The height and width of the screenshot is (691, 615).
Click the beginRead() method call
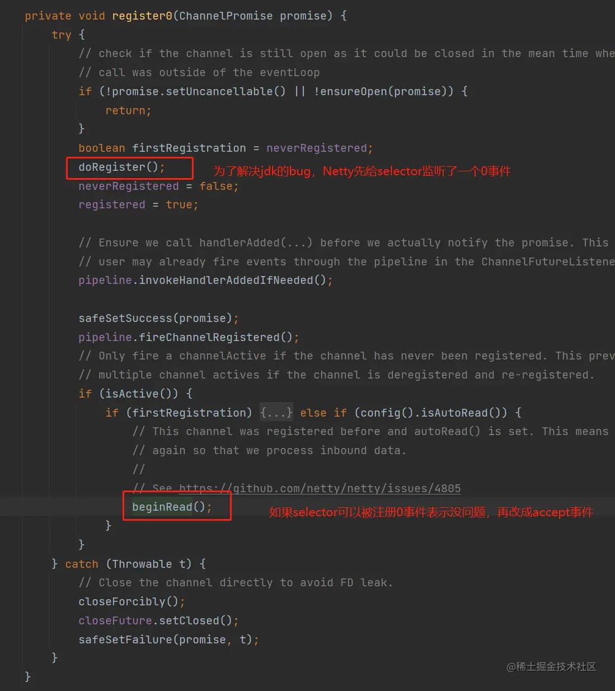pyautogui.click(x=172, y=507)
